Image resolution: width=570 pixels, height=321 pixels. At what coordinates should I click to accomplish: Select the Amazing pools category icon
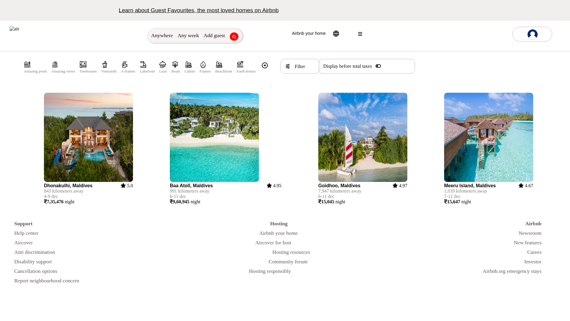27,64
